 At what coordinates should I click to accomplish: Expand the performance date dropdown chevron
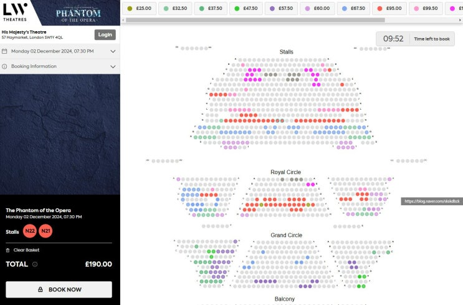tap(113, 51)
